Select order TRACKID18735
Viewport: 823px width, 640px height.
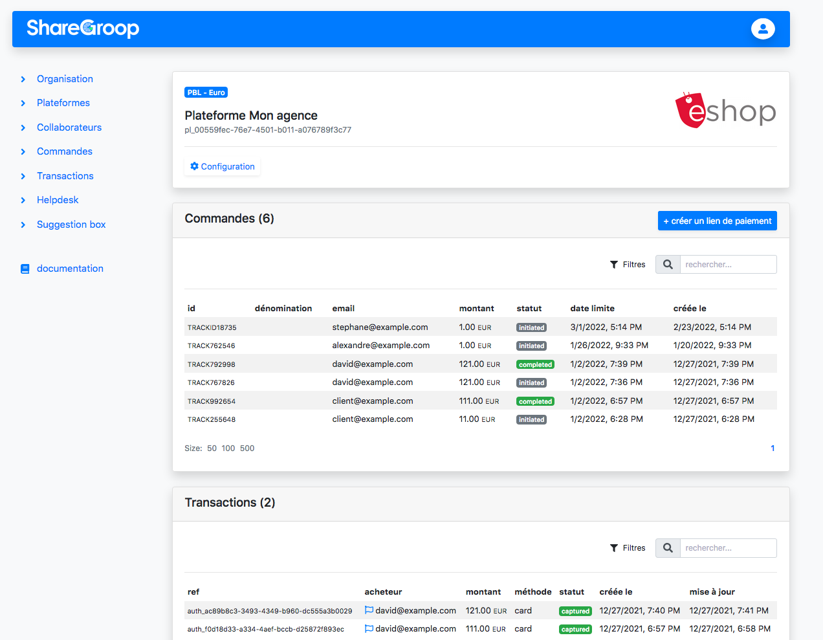point(212,327)
